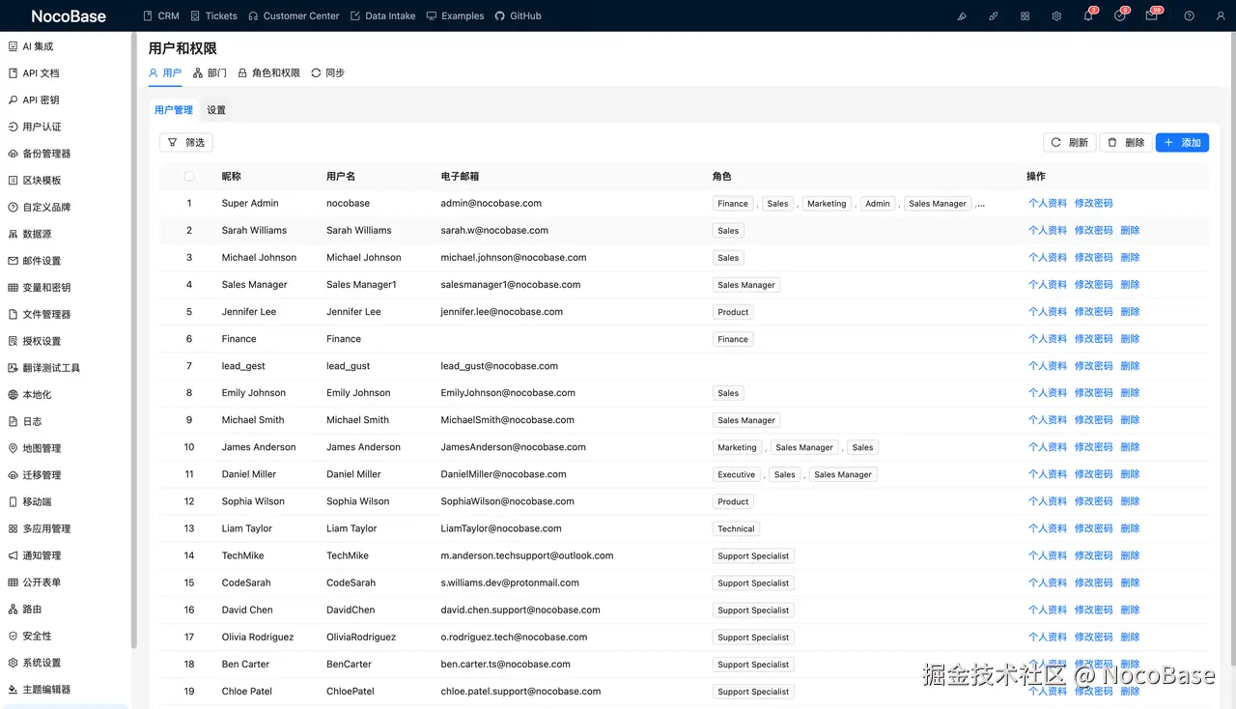Image resolution: width=1236 pixels, height=709 pixels.
Task: Open 个人资料 for Super Admin
Action: pyautogui.click(x=1048, y=204)
